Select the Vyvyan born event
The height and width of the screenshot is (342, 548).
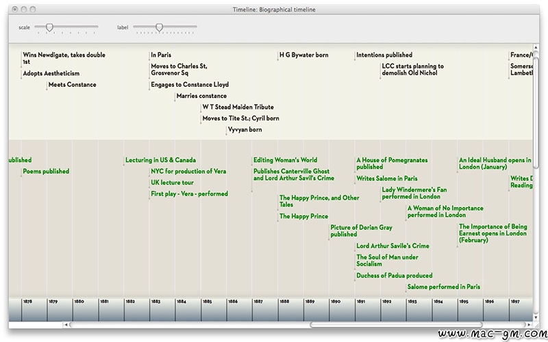245,129
